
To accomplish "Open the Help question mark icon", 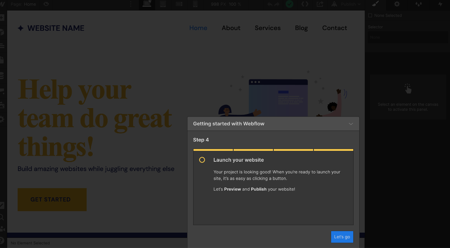I will click(2, 240).
